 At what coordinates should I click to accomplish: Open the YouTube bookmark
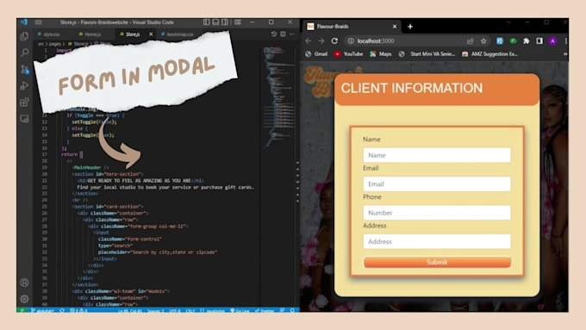point(349,54)
